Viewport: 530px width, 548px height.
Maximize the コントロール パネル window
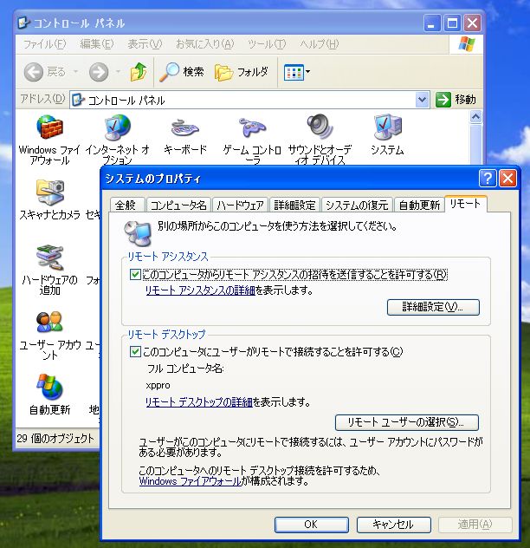[452, 23]
